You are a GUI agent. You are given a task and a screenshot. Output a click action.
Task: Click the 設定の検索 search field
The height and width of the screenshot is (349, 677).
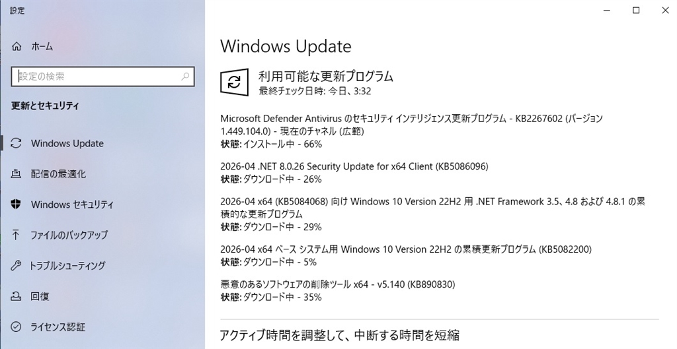point(96,77)
